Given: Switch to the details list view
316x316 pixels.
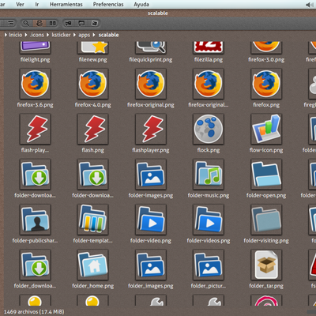Looking at the screenshot, I should [10, 24].
